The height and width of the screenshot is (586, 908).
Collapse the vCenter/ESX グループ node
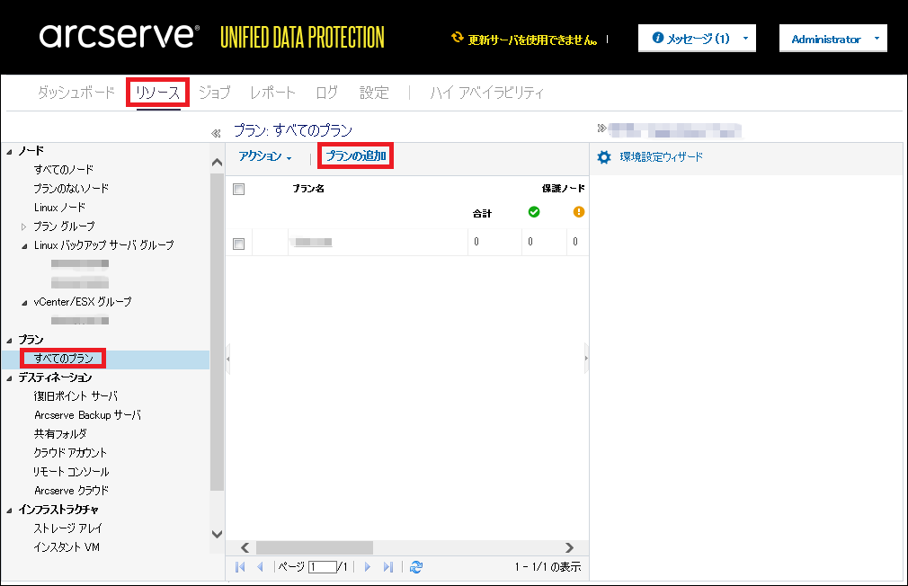tap(24, 303)
